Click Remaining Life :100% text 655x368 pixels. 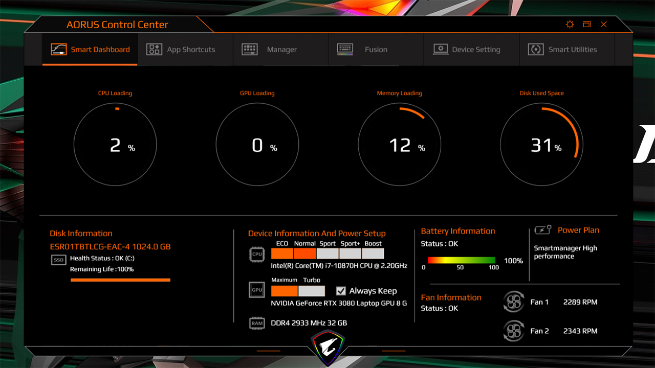pyautogui.click(x=102, y=269)
